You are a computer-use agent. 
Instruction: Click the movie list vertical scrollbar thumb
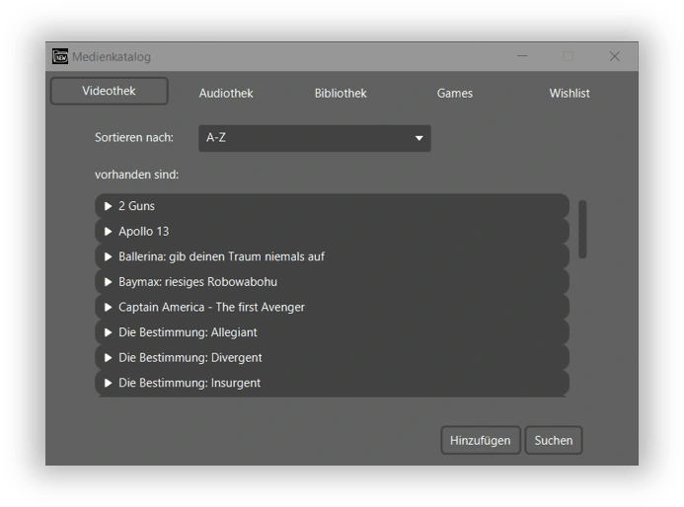(x=582, y=229)
